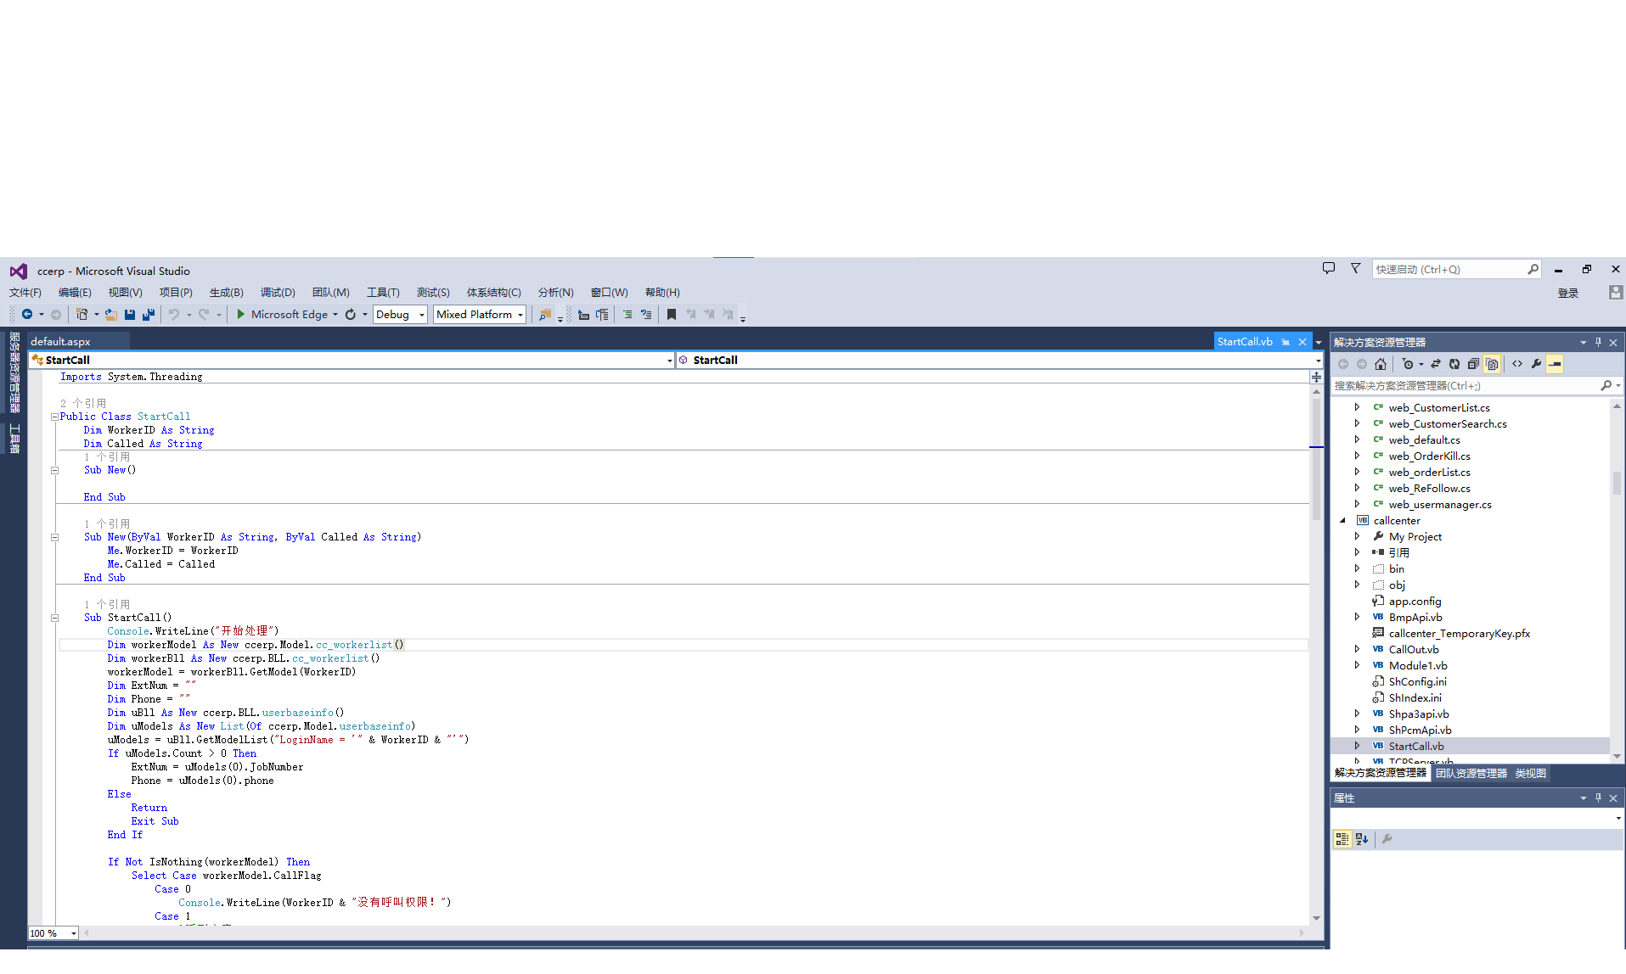Select CallOut.vb in Solution Explorer
The height and width of the screenshot is (974, 1626).
coord(1414,649)
